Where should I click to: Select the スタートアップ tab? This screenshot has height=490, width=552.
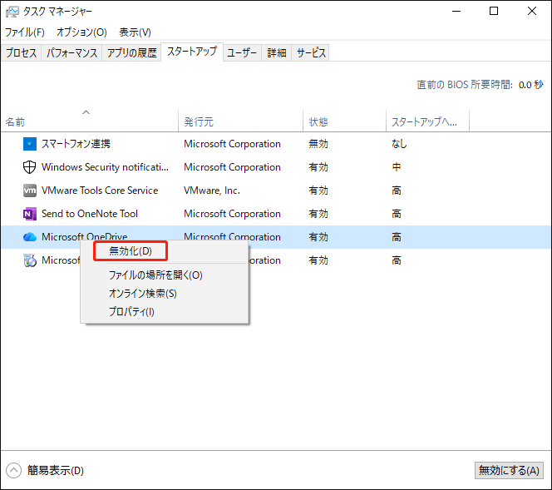pos(192,52)
